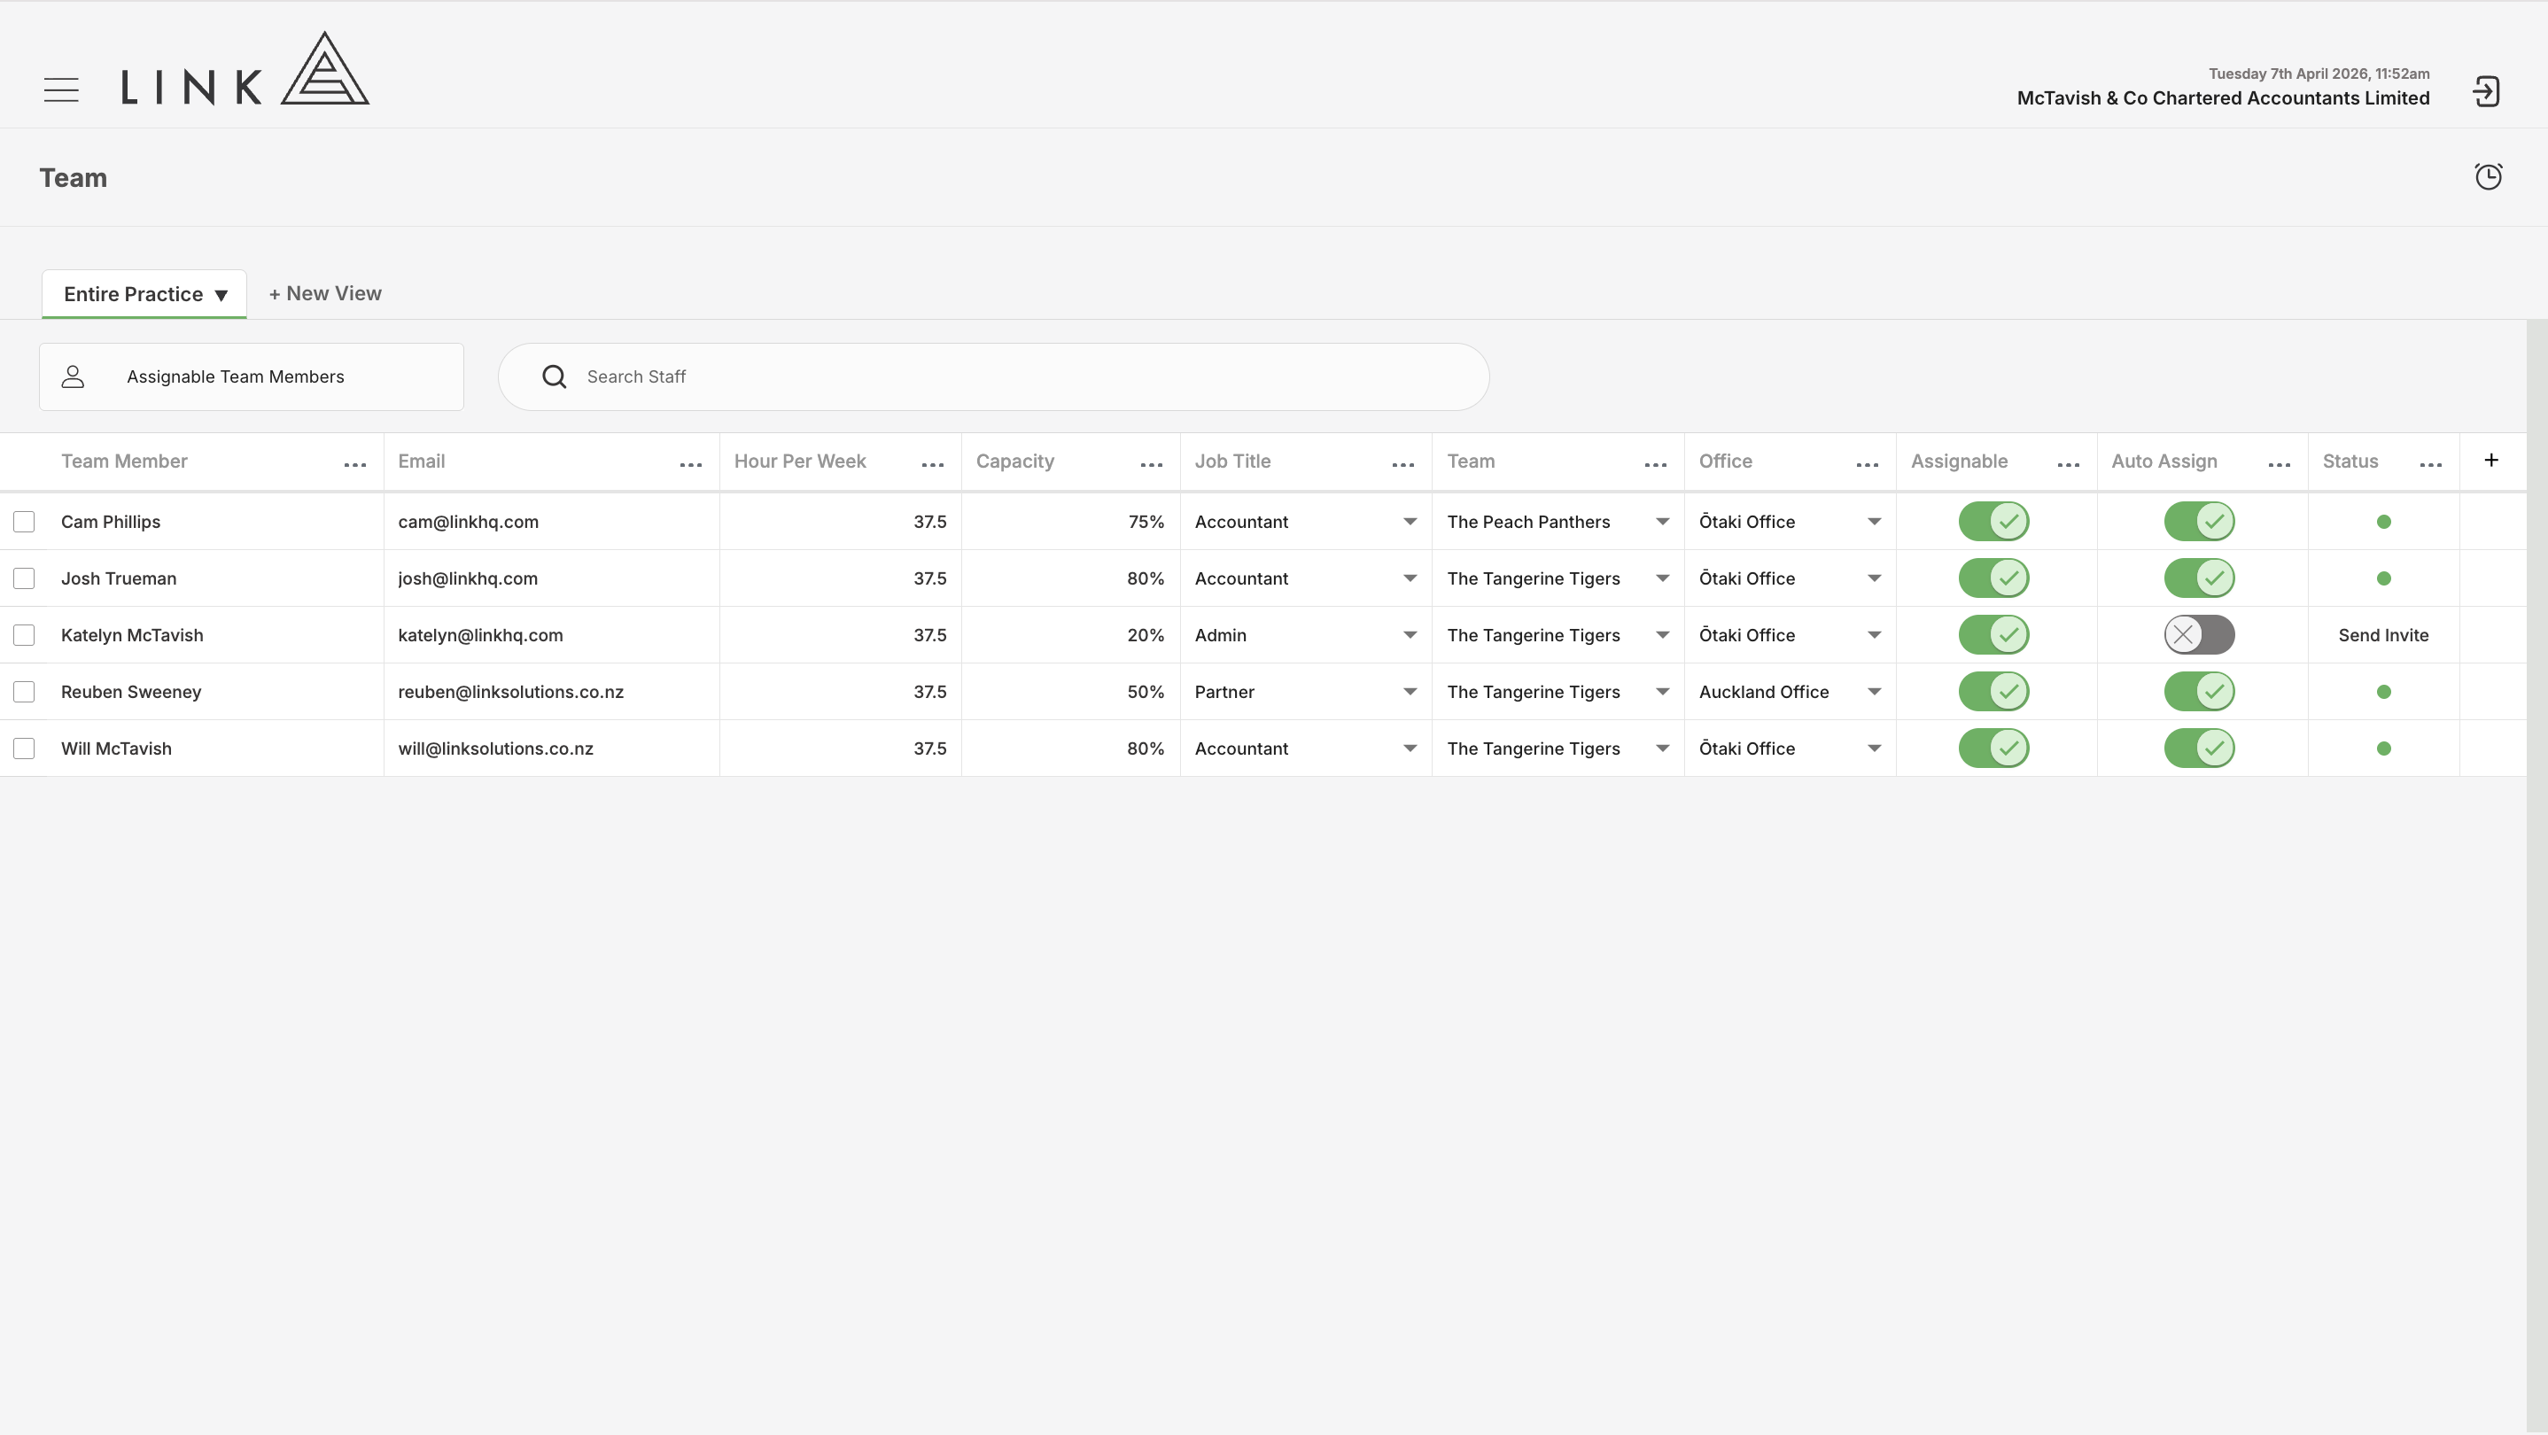Add a new column with plus icon
The image size is (2548, 1435).
pyautogui.click(x=2490, y=460)
